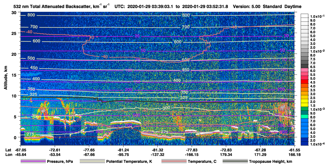
Task: Click the longitude value '166.18'
Action: click(295, 154)
